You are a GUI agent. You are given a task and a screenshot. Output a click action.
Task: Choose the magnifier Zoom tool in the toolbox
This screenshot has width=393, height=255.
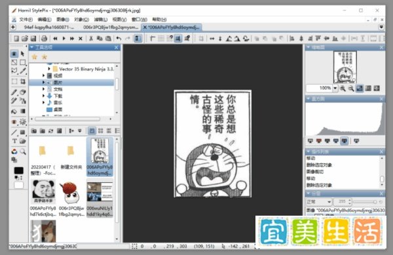tap(23, 151)
